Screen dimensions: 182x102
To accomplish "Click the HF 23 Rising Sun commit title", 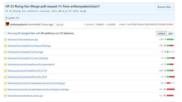I will [x=53, y=6].
